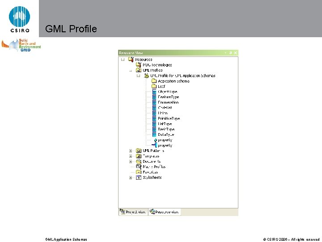Click the CodeList stereotype icon
322x242 pixels.
[154, 108]
